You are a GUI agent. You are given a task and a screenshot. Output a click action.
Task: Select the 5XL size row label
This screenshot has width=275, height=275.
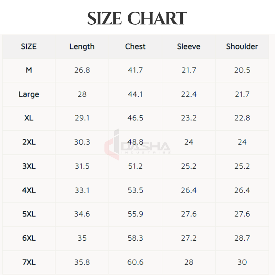29,214
